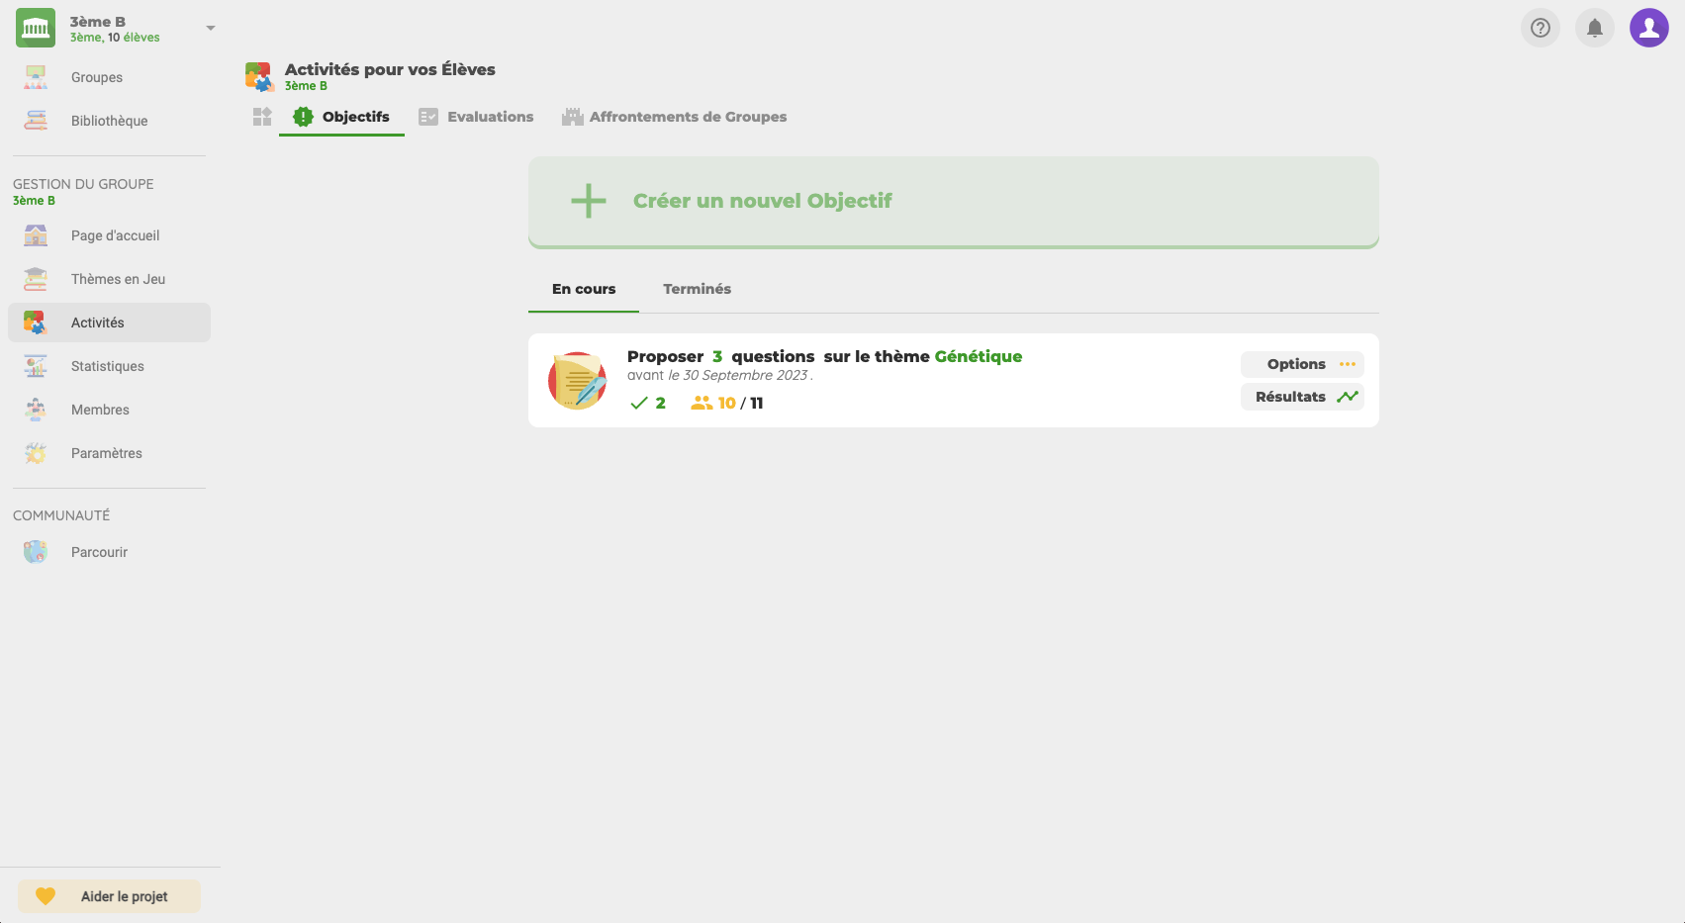
Task: Expand the 3ème B group dropdown arrow
Action: coord(210,28)
